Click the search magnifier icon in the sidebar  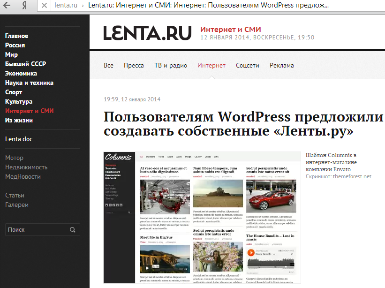[72, 230]
